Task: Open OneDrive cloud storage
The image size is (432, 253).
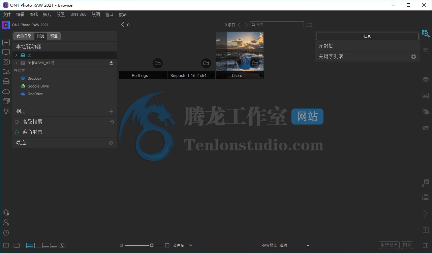Action: coord(32,94)
